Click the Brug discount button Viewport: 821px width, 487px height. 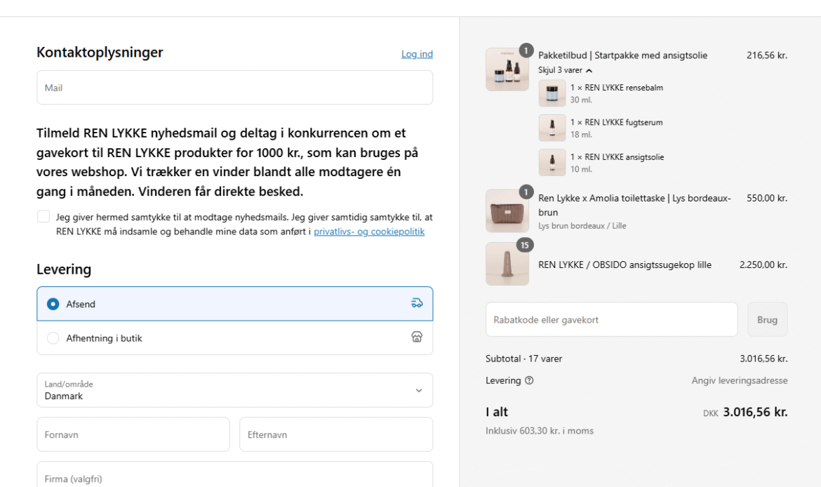point(767,319)
